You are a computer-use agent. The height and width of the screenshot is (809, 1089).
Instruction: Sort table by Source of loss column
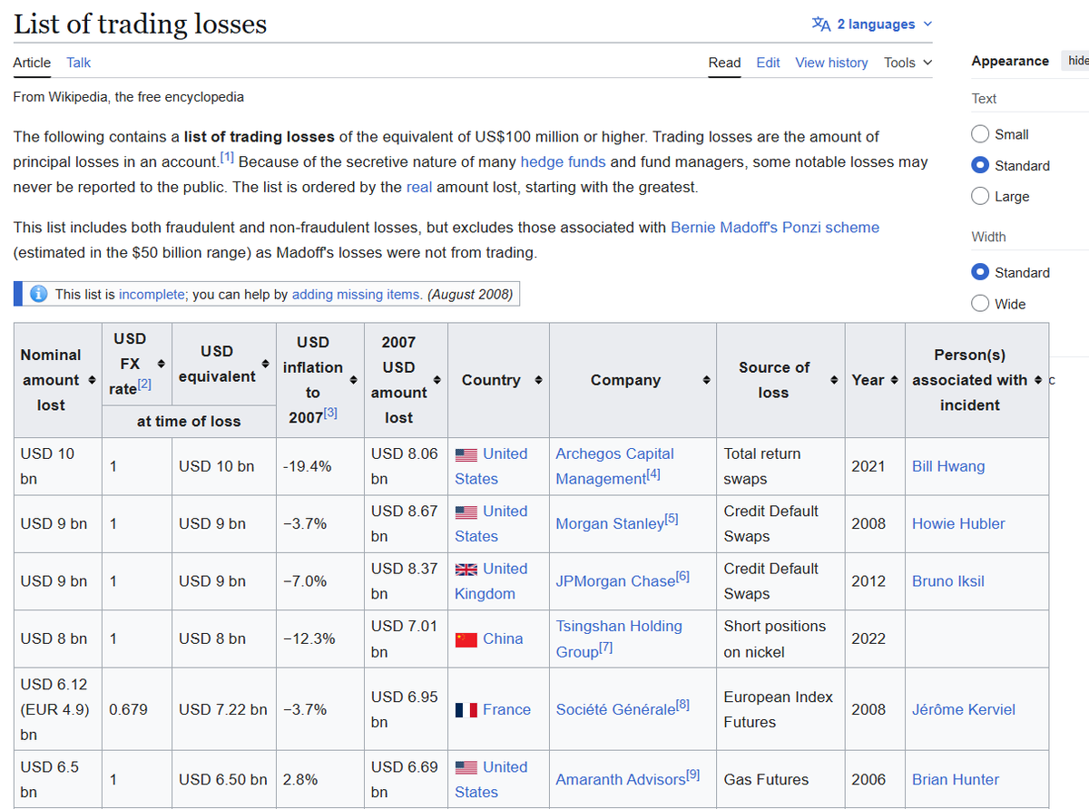(834, 380)
